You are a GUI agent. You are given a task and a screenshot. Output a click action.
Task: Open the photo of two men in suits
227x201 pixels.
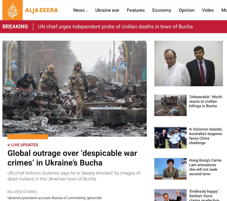pyautogui.click(x=188, y=63)
